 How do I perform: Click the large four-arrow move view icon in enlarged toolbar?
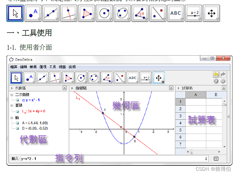click(211, 13)
